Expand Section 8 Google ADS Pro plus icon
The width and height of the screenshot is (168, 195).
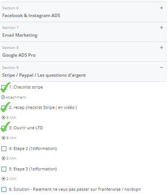[x=161, y=47]
